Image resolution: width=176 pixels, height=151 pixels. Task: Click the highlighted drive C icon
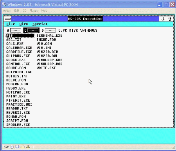click(31, 30)
